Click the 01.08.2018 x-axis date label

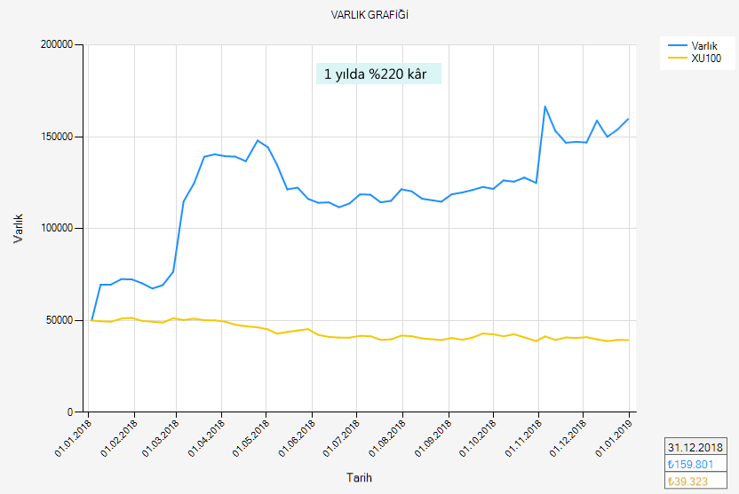(387, 437)
